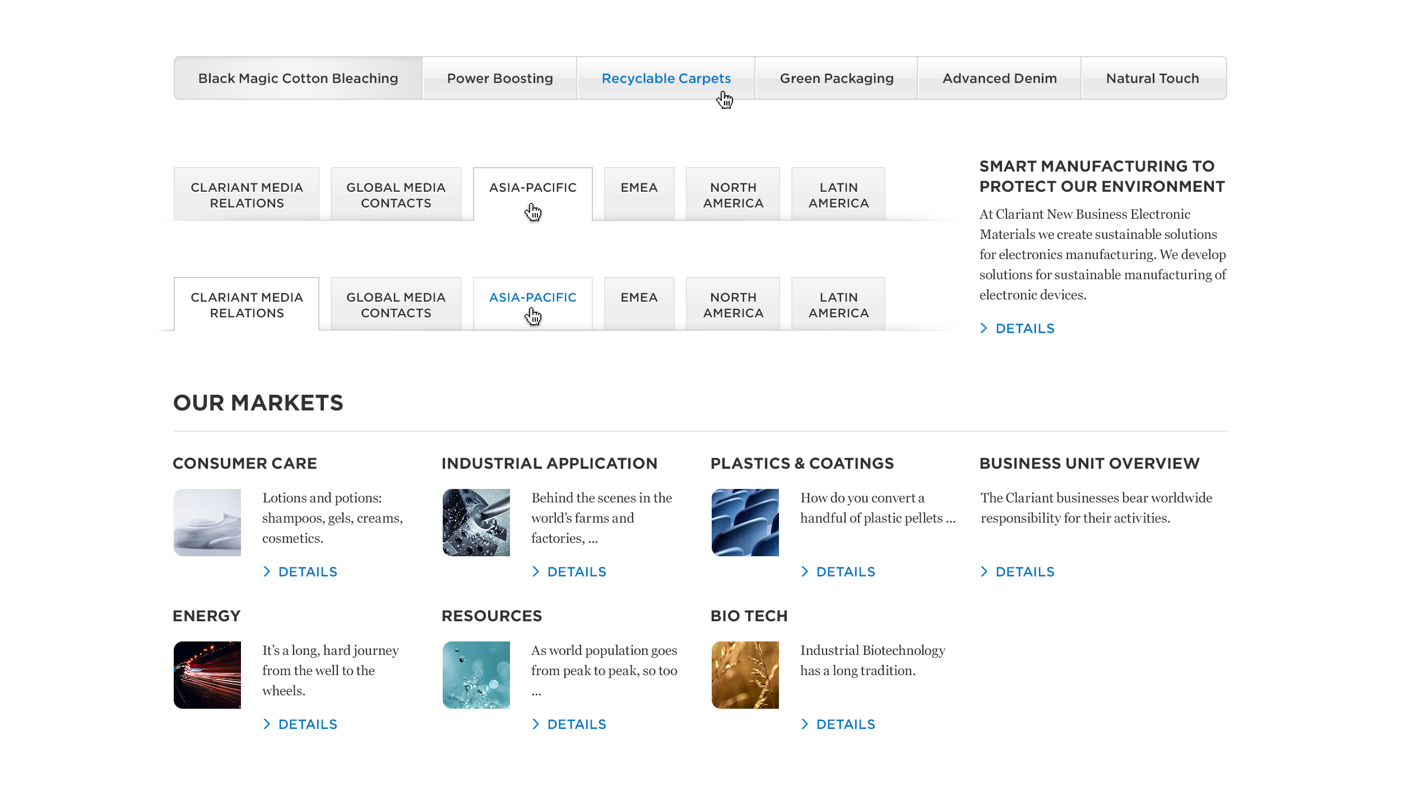Click the chevron icon beside Consumer Care Details

click(267, 572)
